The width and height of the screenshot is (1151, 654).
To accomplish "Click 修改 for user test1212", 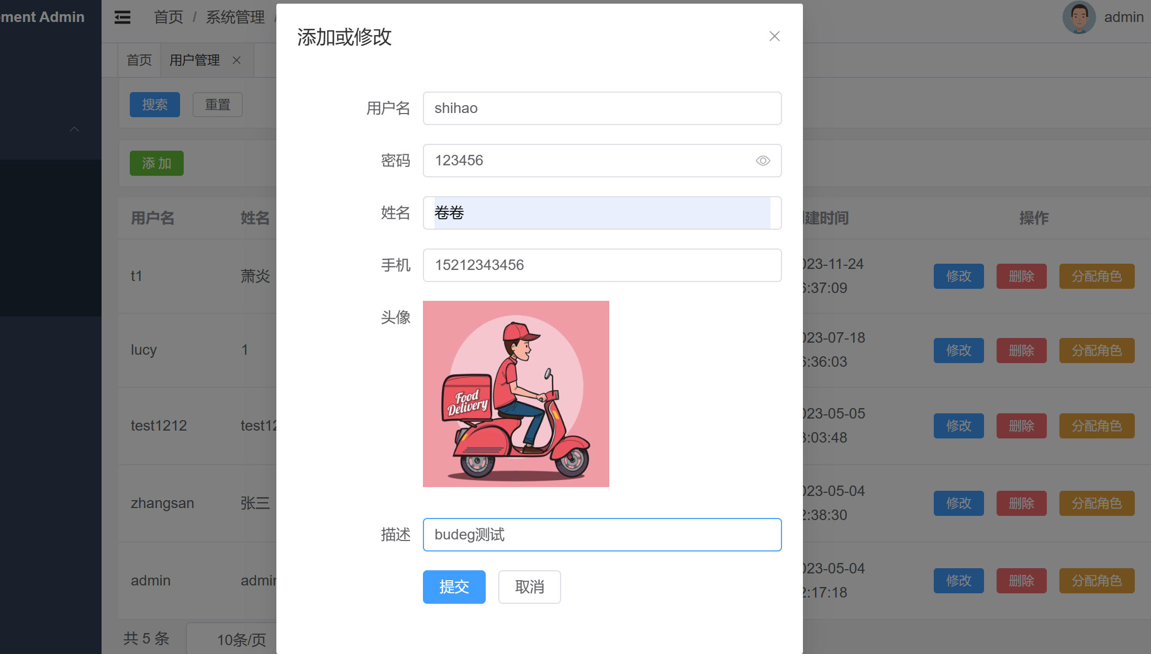I will click(959, 426).
